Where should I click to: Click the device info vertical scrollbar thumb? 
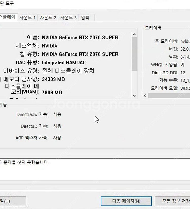pos(134,54)
